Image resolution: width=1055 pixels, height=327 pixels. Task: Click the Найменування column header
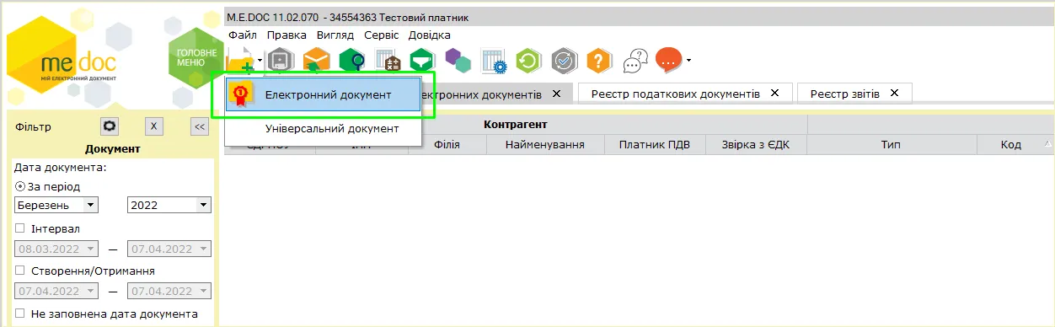point(545,145)
